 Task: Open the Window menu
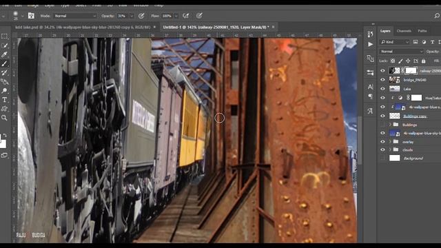(141, 6)
